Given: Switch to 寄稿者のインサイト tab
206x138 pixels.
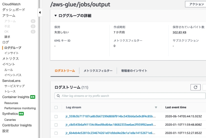Looking at the screenshot, I should (x=134, y=71).
